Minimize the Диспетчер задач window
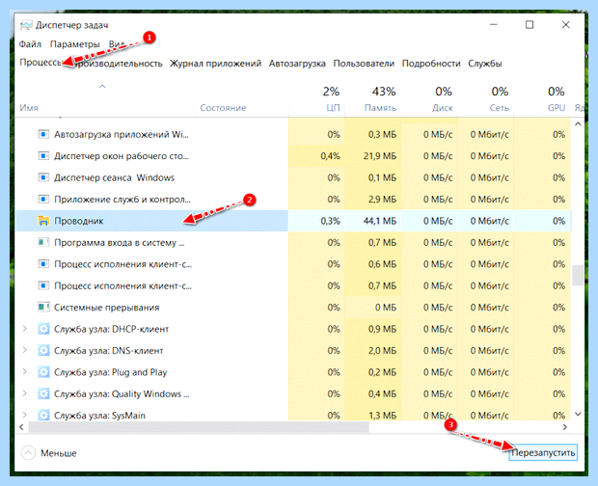This screenshot has height=486, width=598. [494, 25]
